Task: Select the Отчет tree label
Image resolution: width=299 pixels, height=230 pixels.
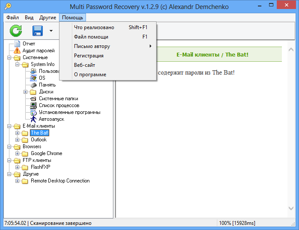Action: coord(29,44)
